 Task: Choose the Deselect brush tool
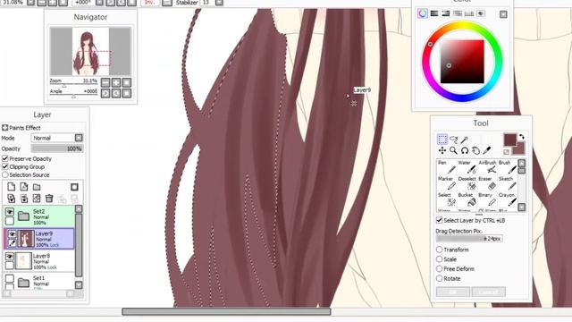point(467,183)
